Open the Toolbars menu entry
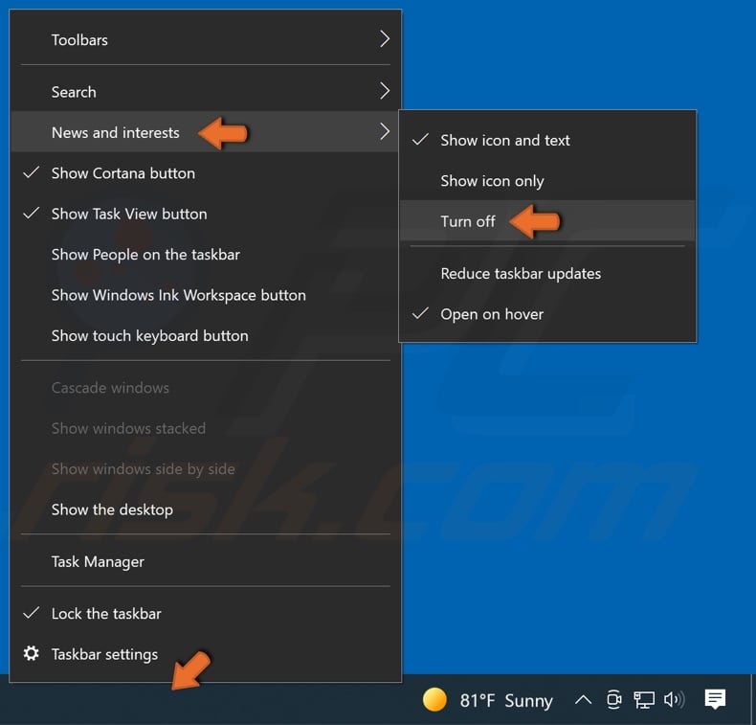The width and height of the screenshot is (756, 725). (206, 39)
